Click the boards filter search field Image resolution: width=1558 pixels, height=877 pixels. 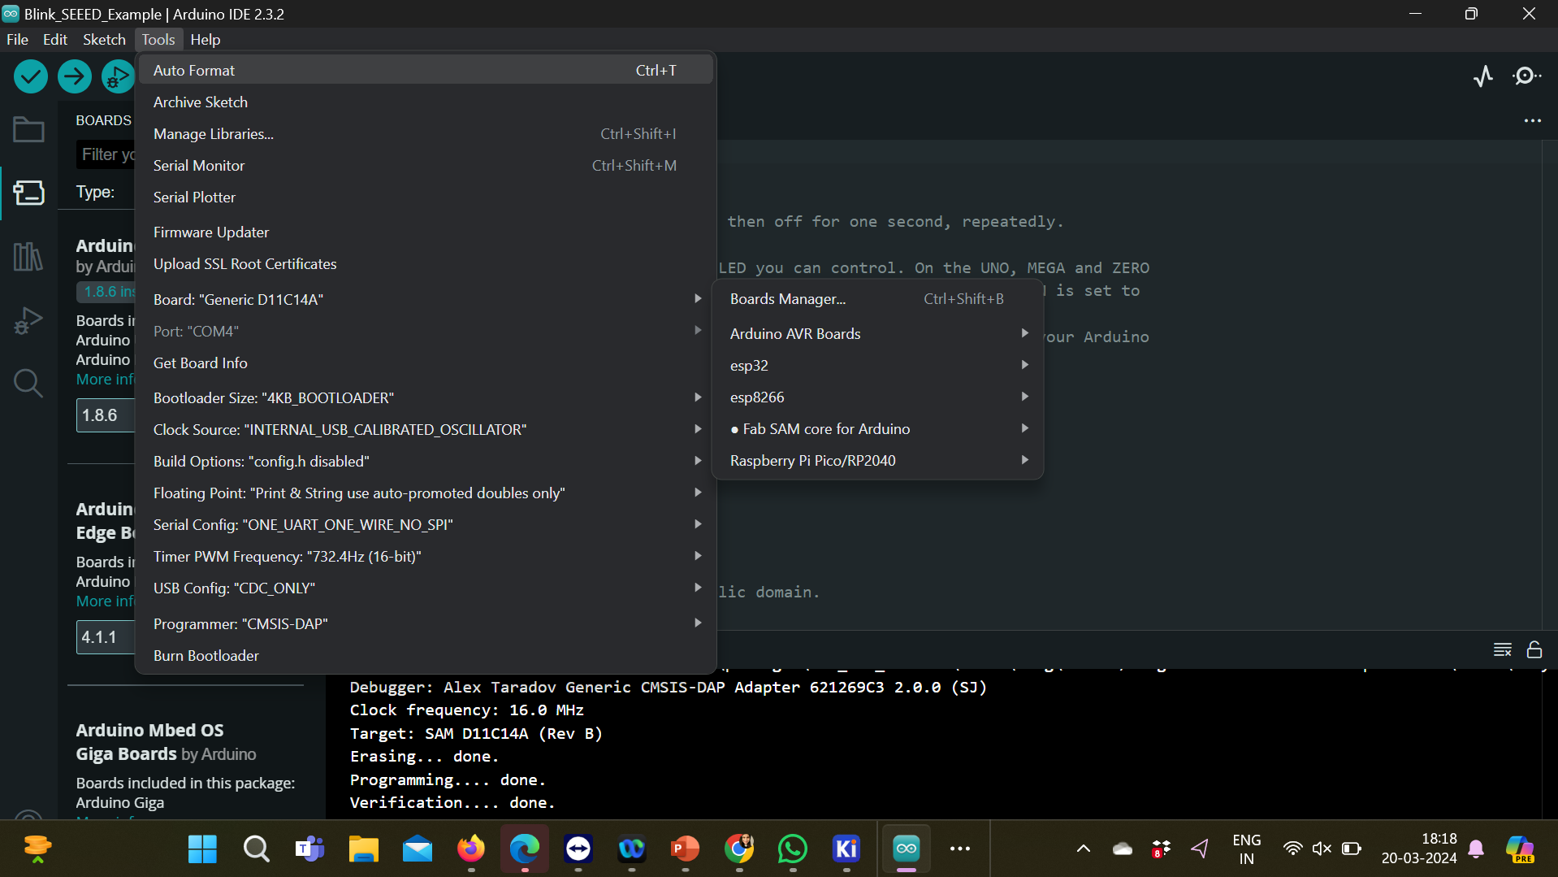[106, 154]
